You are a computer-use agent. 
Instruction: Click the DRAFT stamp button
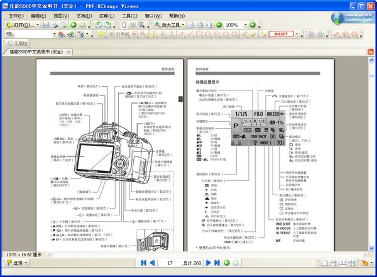(281, 34)
